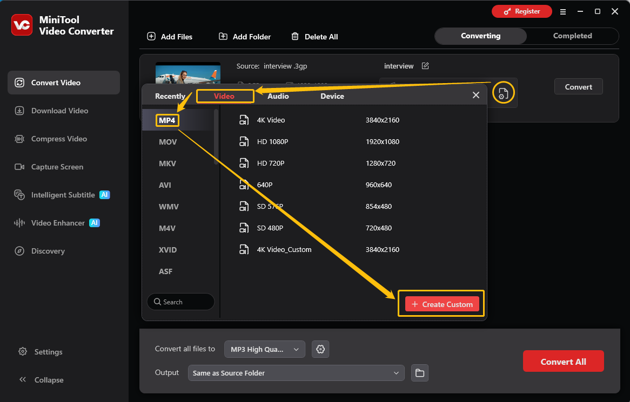Click the MiniTool Video Converter logo
The image size is (630, 402).
click(x=22, y=25)
